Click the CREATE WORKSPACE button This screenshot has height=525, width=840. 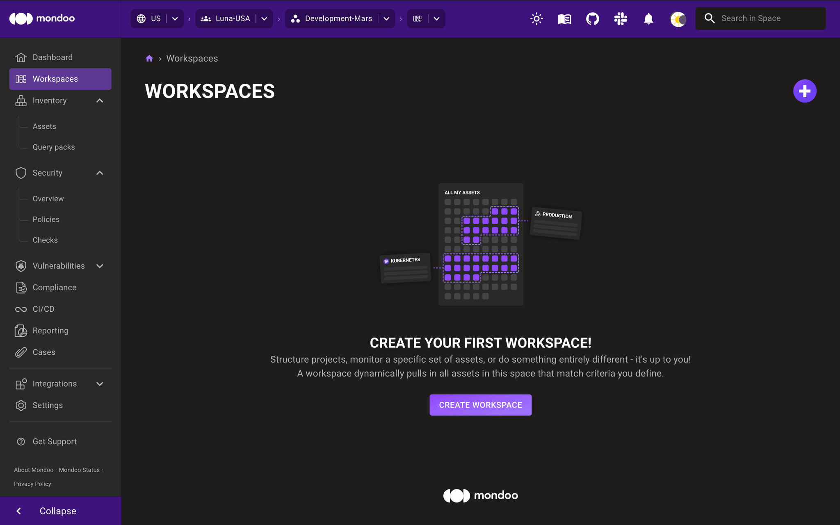pos(480,405)
